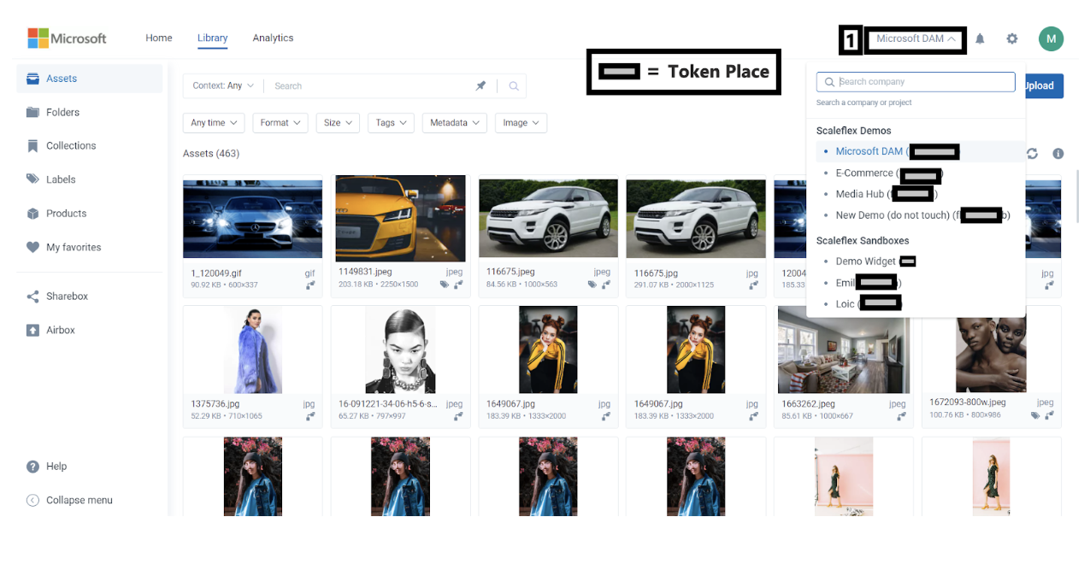Click the green user avatar M
Image resolution: width=1084 pixels, height=564 pixels.
coord(1051,38)
